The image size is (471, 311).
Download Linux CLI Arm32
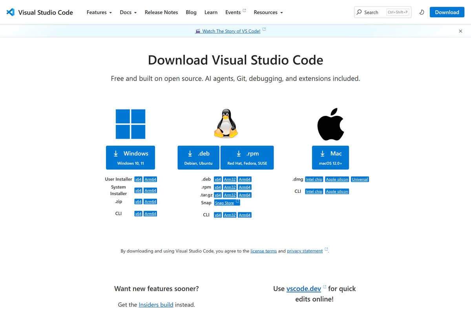click(x=230, y=215)
